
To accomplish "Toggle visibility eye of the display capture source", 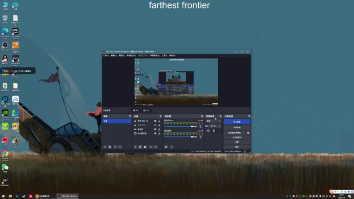I will tap(155, 134).
